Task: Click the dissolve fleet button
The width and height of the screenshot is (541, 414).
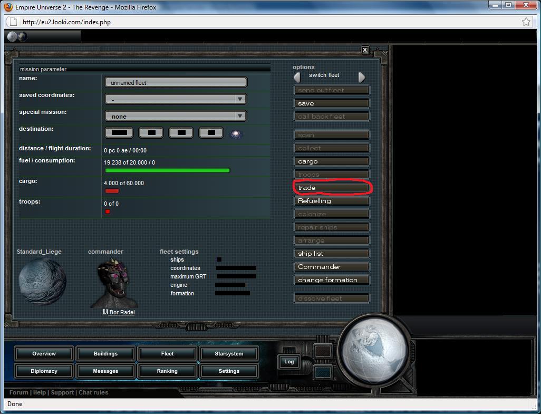Action: 332,299
